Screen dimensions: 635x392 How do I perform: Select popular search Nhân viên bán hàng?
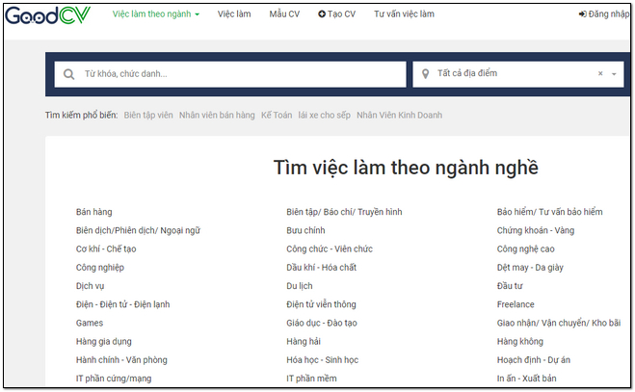pyautogui.click(x=217, y=115)
